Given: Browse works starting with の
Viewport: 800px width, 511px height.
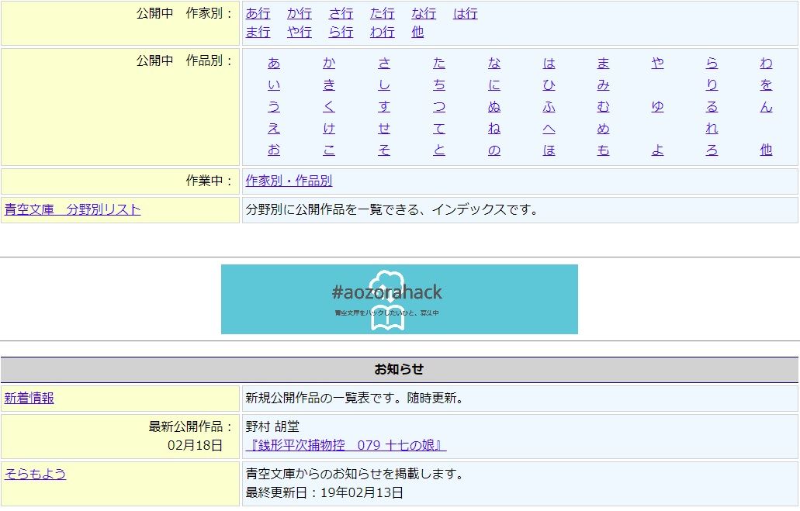Looking at the screenshot, I should (494, 150).
